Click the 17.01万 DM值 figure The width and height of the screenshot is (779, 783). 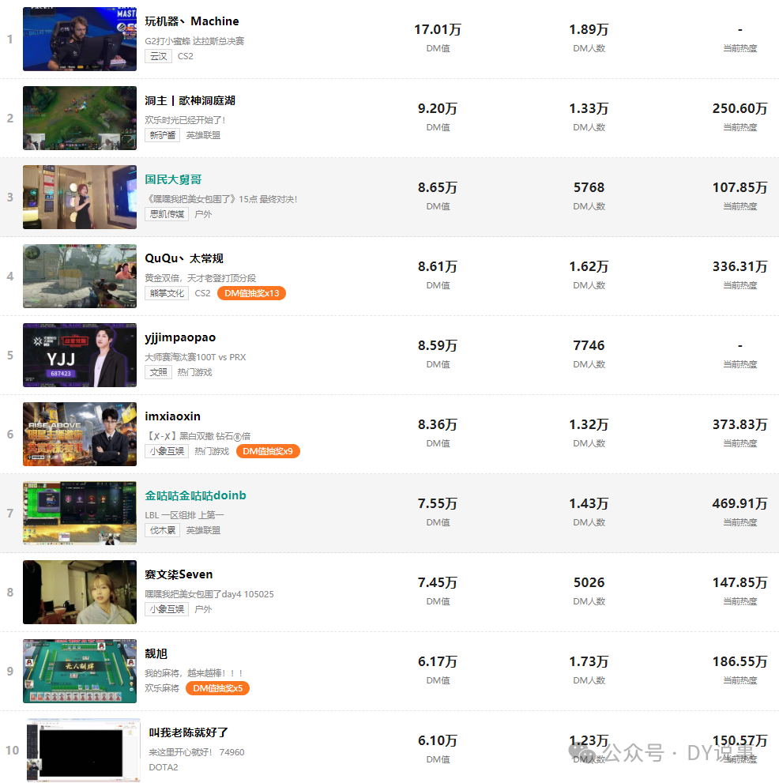point(438,29)
